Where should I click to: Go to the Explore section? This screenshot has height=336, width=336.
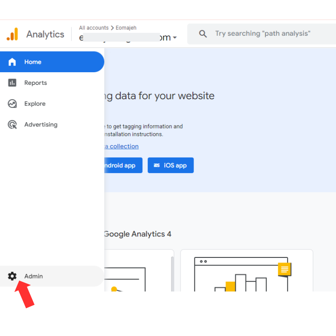coord(52,104)
